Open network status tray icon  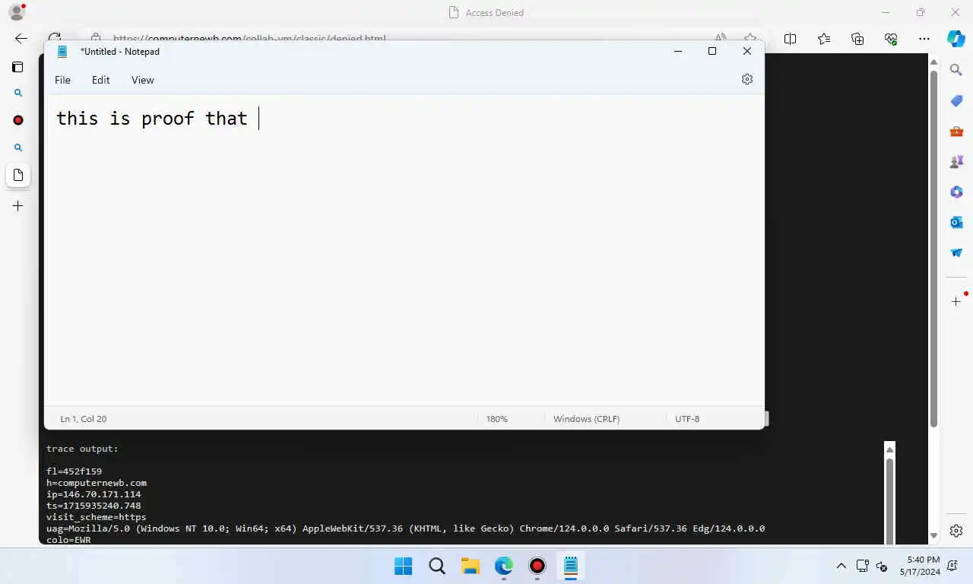pos(862,566)
